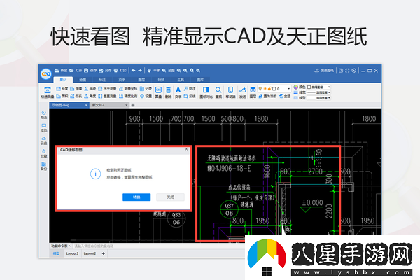Click the Send (发送) share icon
This screenshot has height=280, width=420.
[243, 90]
